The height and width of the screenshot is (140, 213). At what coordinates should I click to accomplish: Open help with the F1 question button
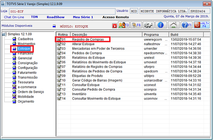coord(186,25)
